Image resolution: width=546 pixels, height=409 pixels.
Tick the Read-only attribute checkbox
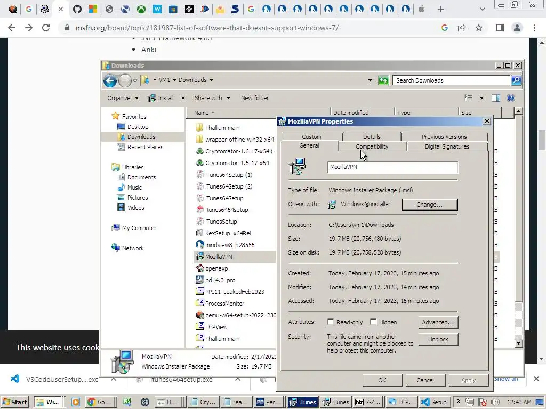click(x=331, y=322)
